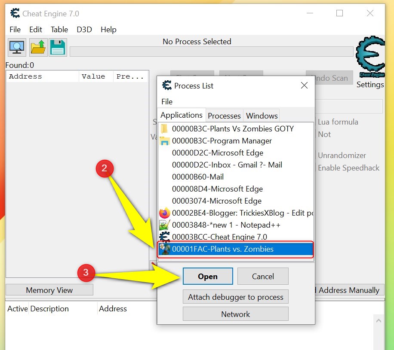Toggle the Not option
This screenshot has height=350, width=394.
(x=324, y=134)
